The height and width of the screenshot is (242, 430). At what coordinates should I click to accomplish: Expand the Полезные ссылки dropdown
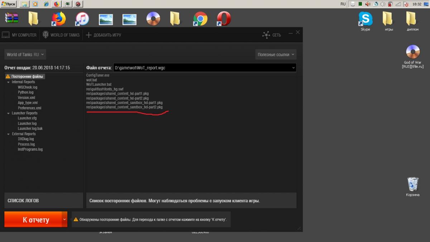tap(276, 54)
